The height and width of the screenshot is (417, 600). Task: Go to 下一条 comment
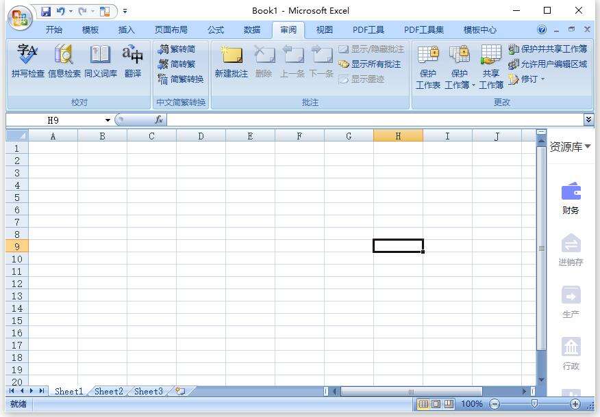click(x=321, y=61)
